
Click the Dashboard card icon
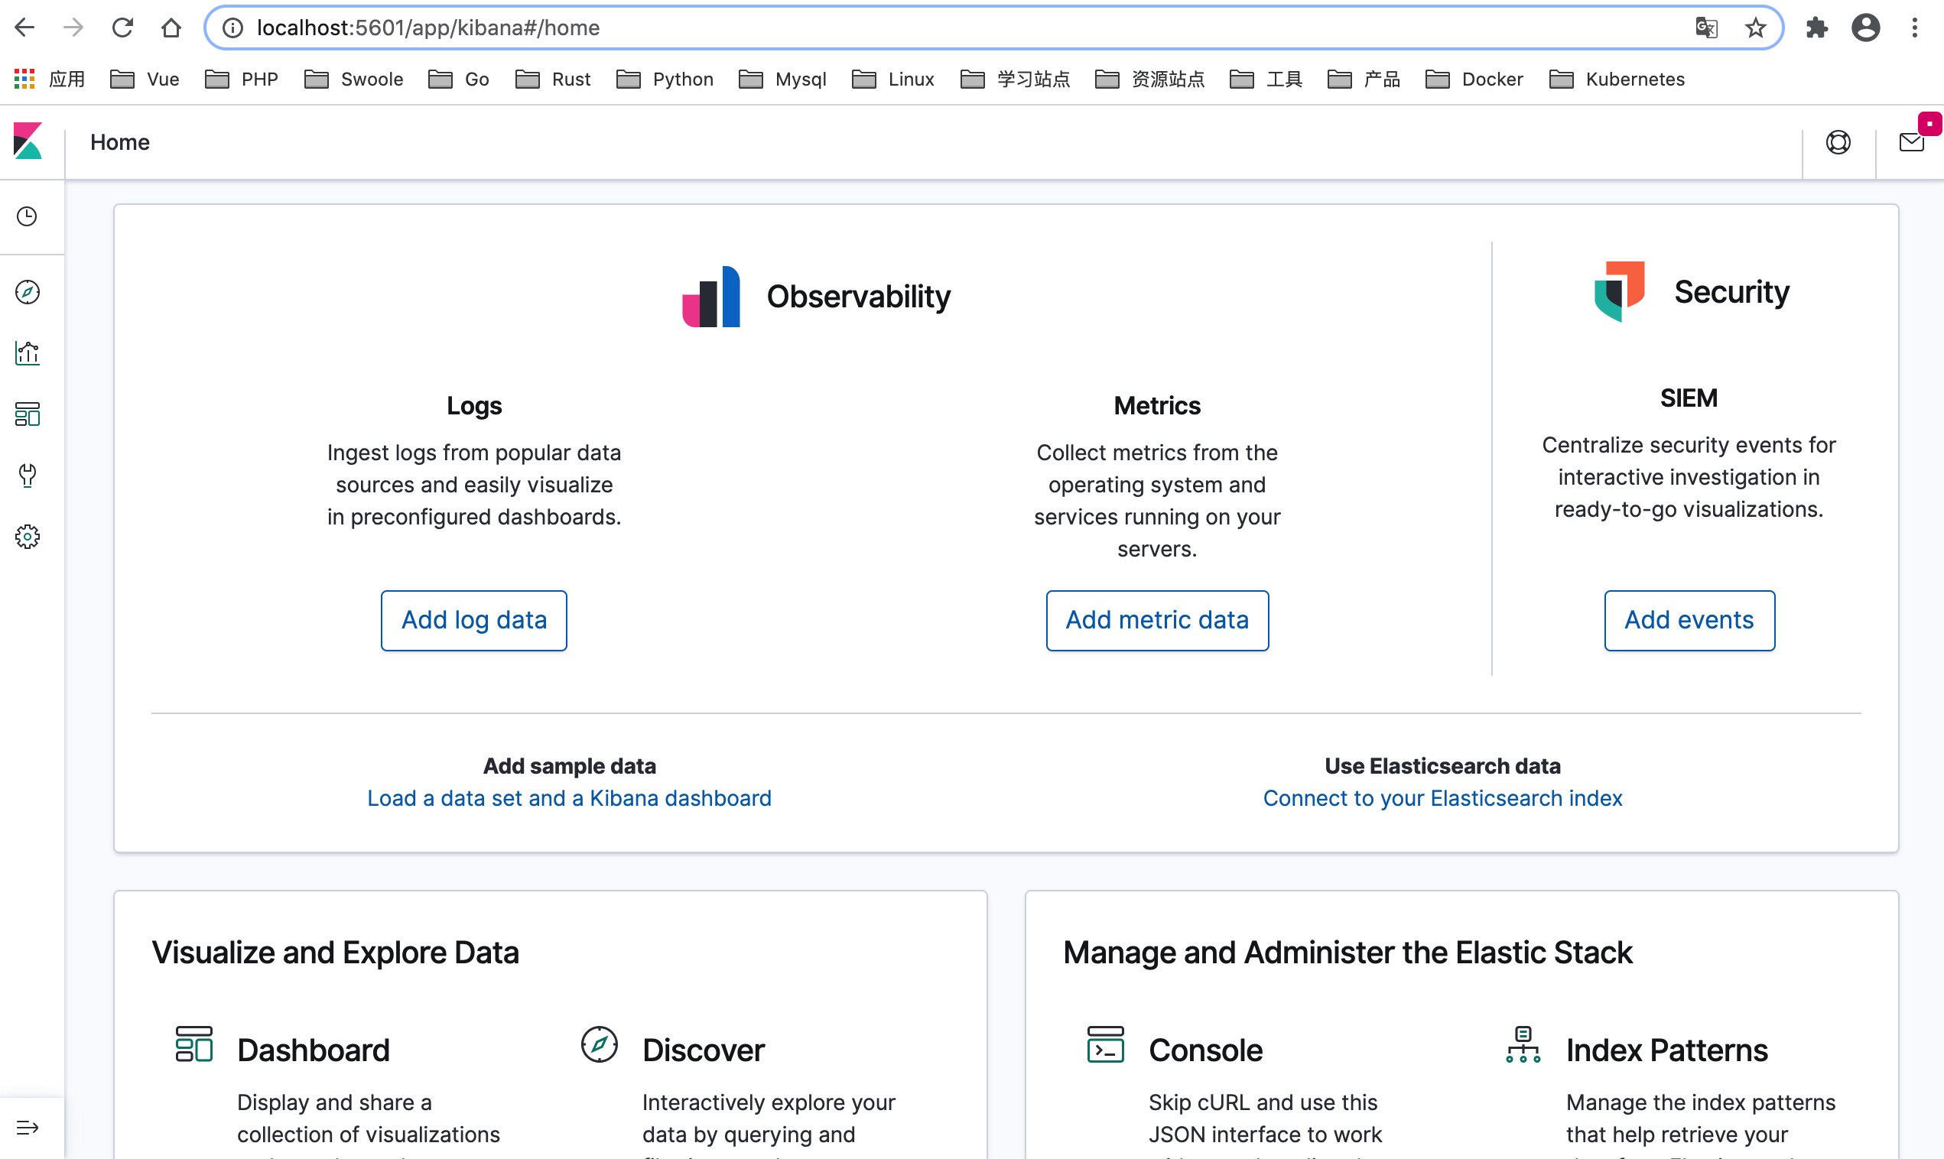coord(193,1044)
